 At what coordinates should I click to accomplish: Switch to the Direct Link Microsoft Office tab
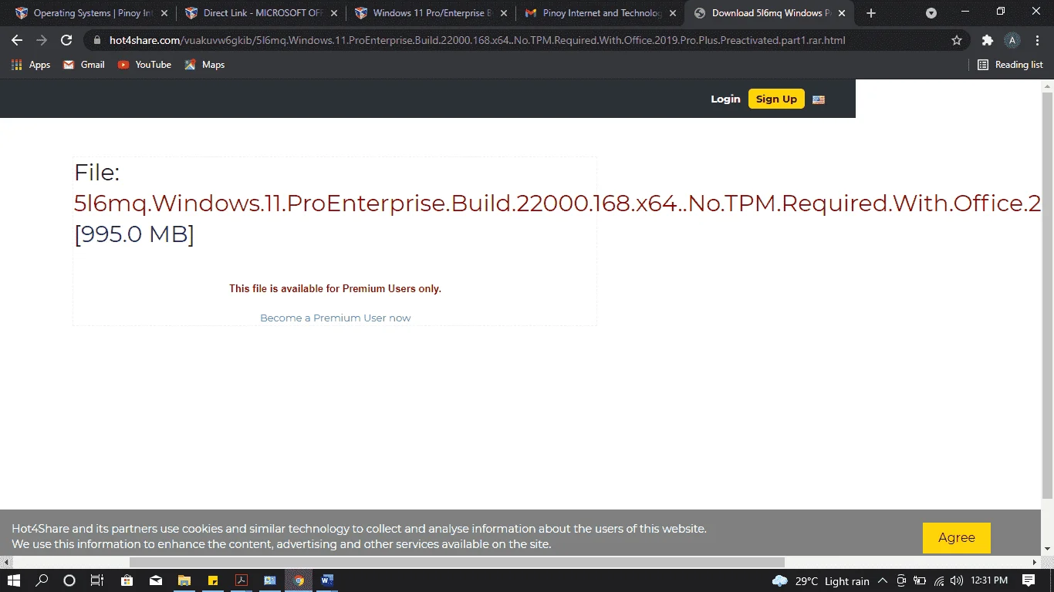pos(261,13)
